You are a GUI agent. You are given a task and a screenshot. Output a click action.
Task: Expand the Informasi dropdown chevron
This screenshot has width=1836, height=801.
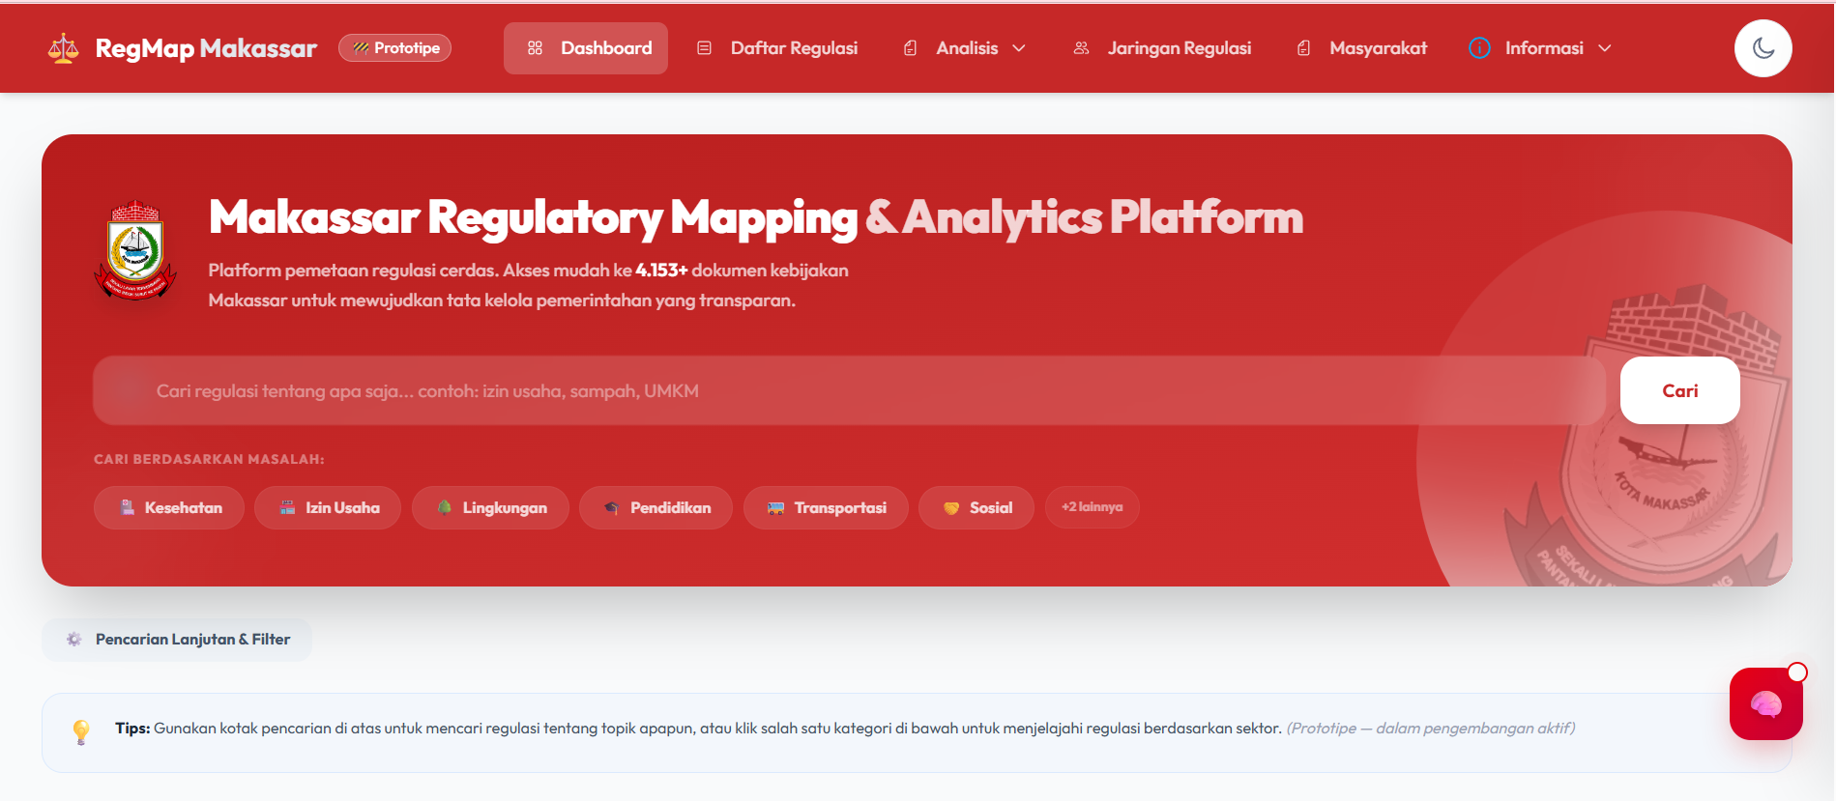coord(1605,48)
